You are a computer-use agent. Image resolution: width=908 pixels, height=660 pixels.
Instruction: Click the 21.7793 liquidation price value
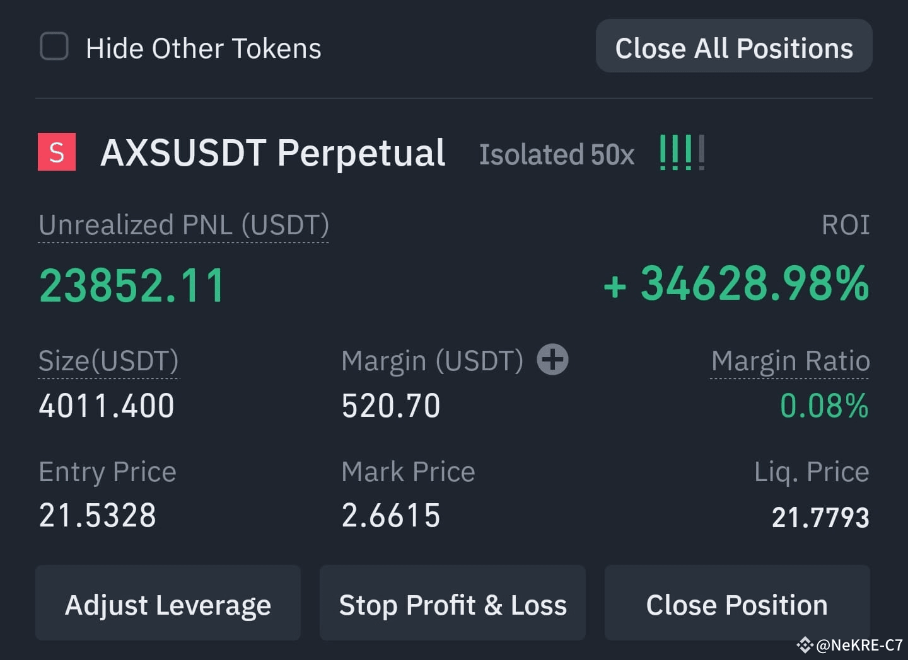coord(820,518)
